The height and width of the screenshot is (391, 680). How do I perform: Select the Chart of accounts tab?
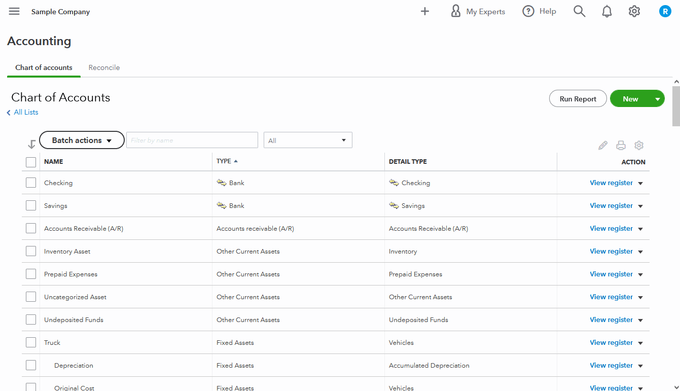click(43, 67)
